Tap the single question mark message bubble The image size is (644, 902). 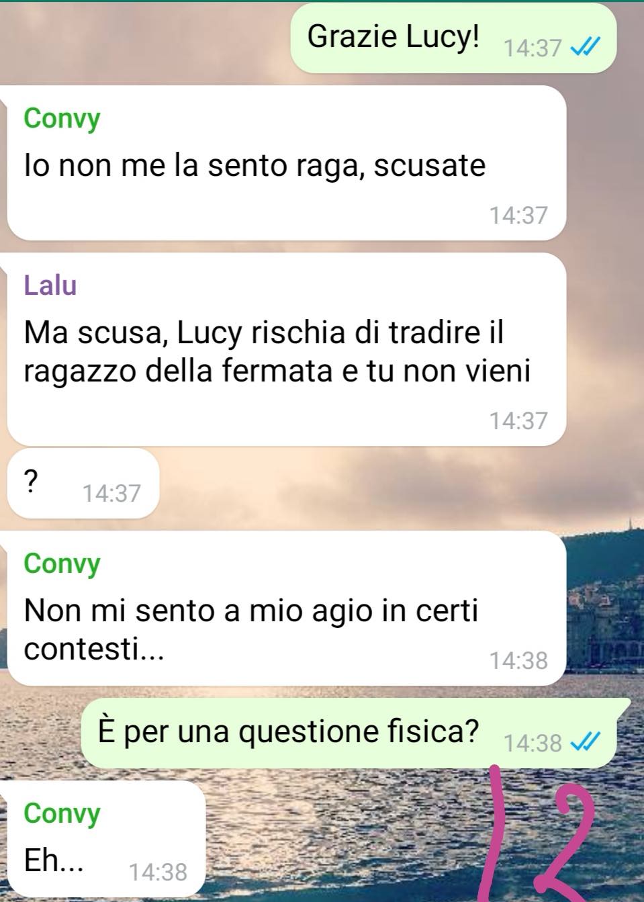83,483
